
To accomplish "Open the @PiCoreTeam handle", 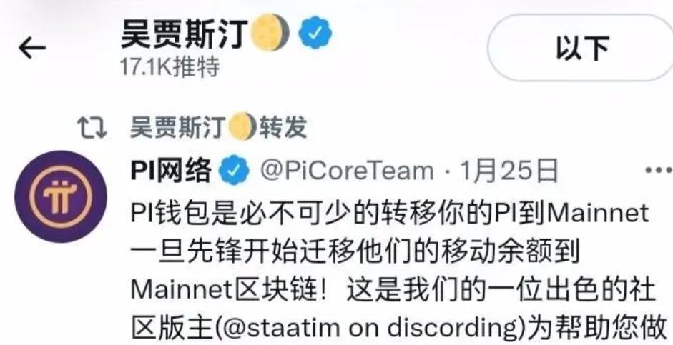I will 347,171.
